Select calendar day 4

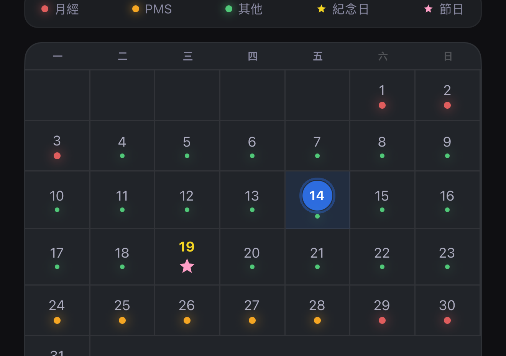[122, 145]
